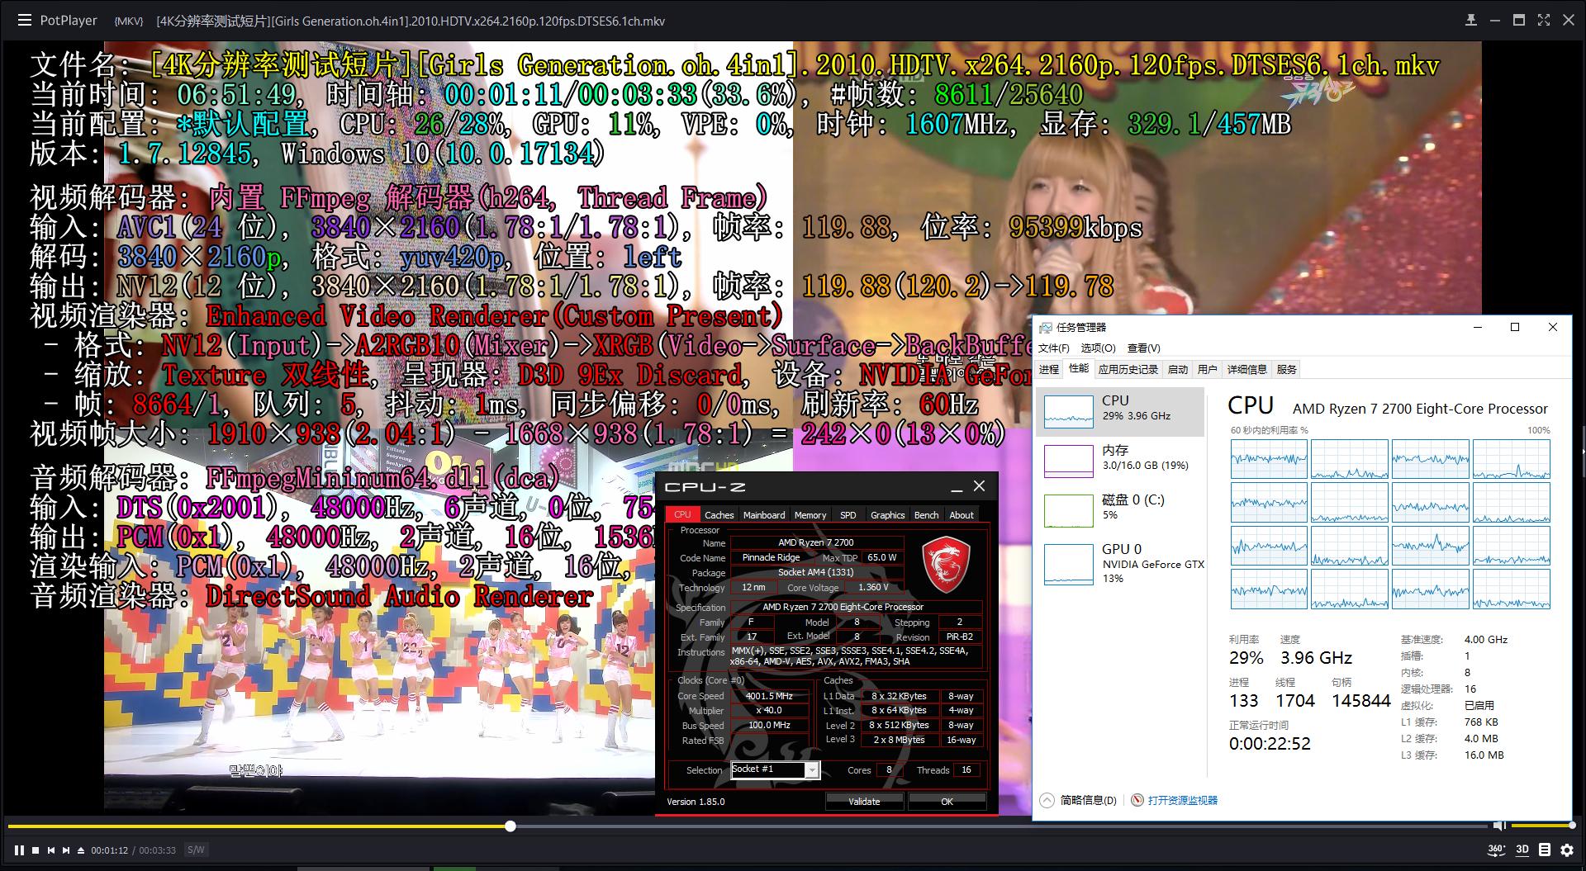Viewport: 1586px width, 871px height.
Task: Open the About tab in CPU-Z
Action: (x=962, y=514)
